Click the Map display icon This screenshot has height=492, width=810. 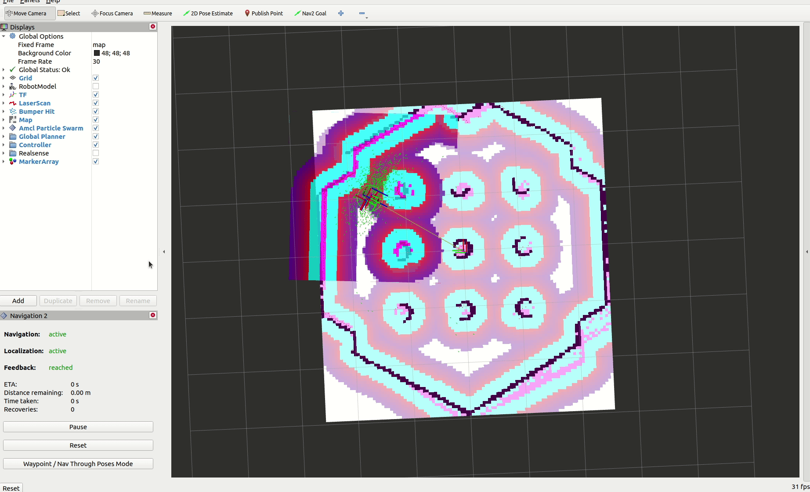pyautogui.click(x=13, y=119)
